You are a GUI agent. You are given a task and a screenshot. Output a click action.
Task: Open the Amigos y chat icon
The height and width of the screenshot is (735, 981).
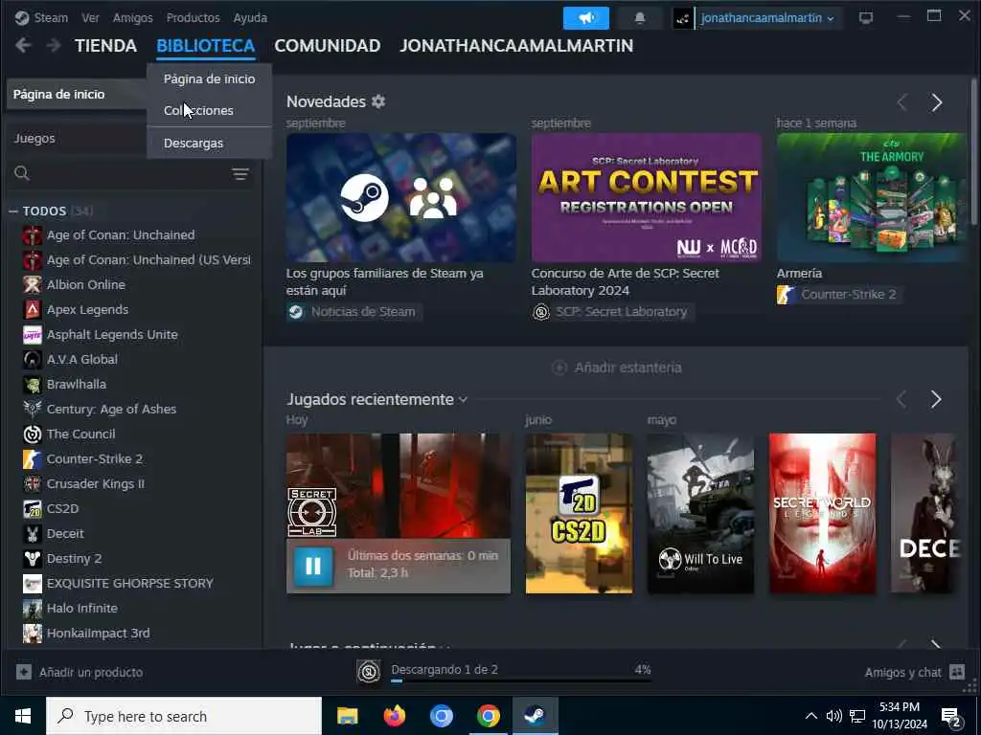pos(957,672)
